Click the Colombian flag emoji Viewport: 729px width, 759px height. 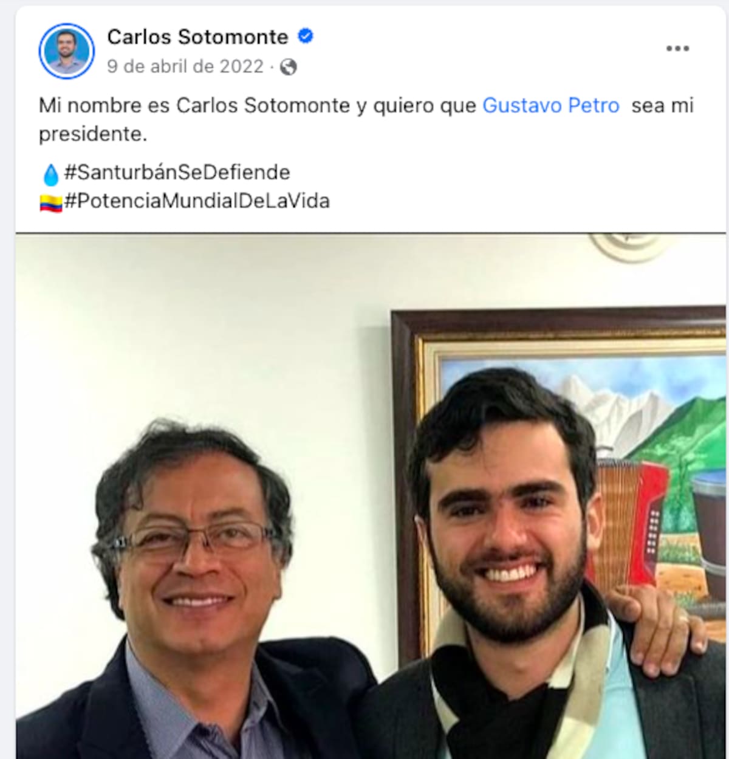(x=51, y=202)
